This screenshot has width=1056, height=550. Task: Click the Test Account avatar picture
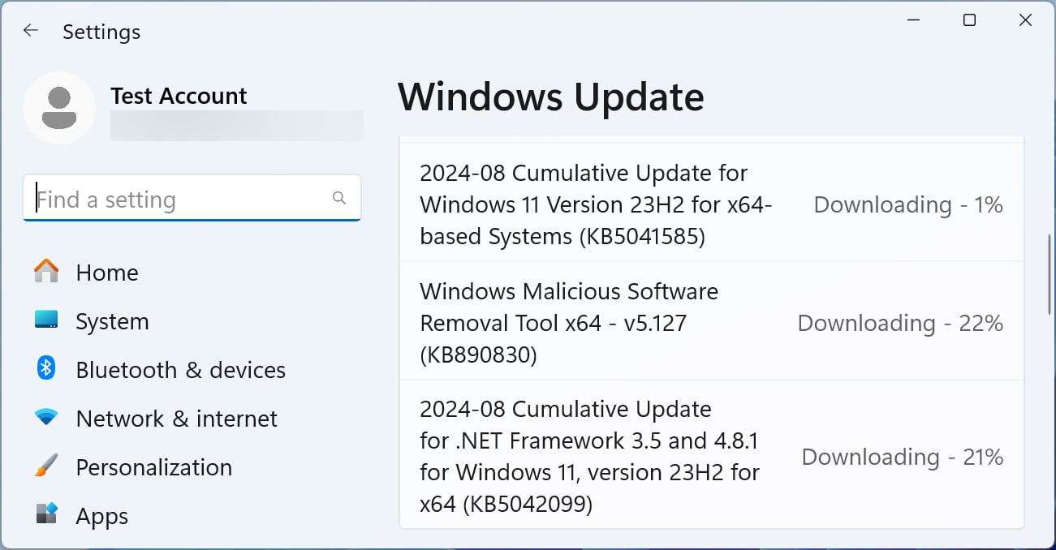(59, 108)
